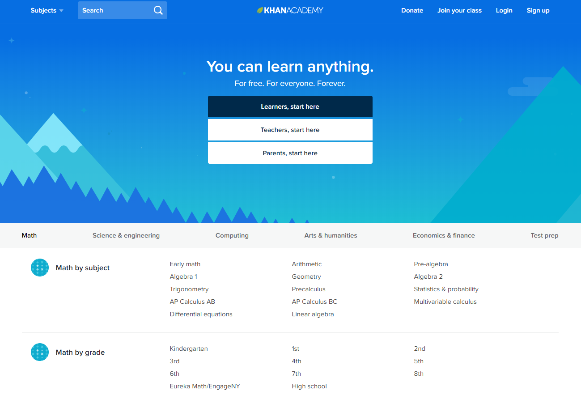Select the 1st grade link
Viewport: 581px width, 404px height.
(296, 349)
